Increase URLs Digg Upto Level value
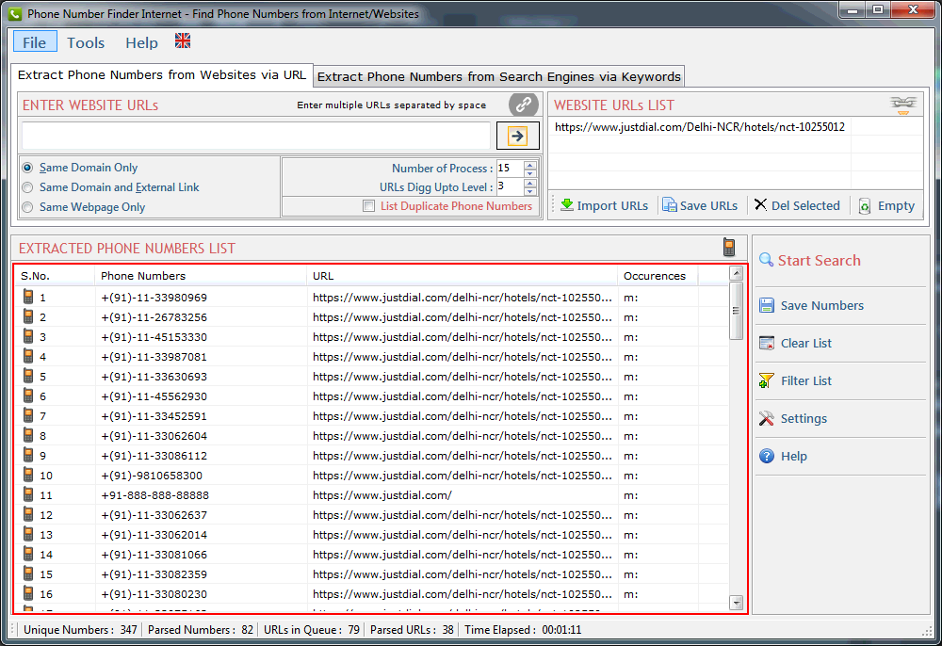 point(529,183)
